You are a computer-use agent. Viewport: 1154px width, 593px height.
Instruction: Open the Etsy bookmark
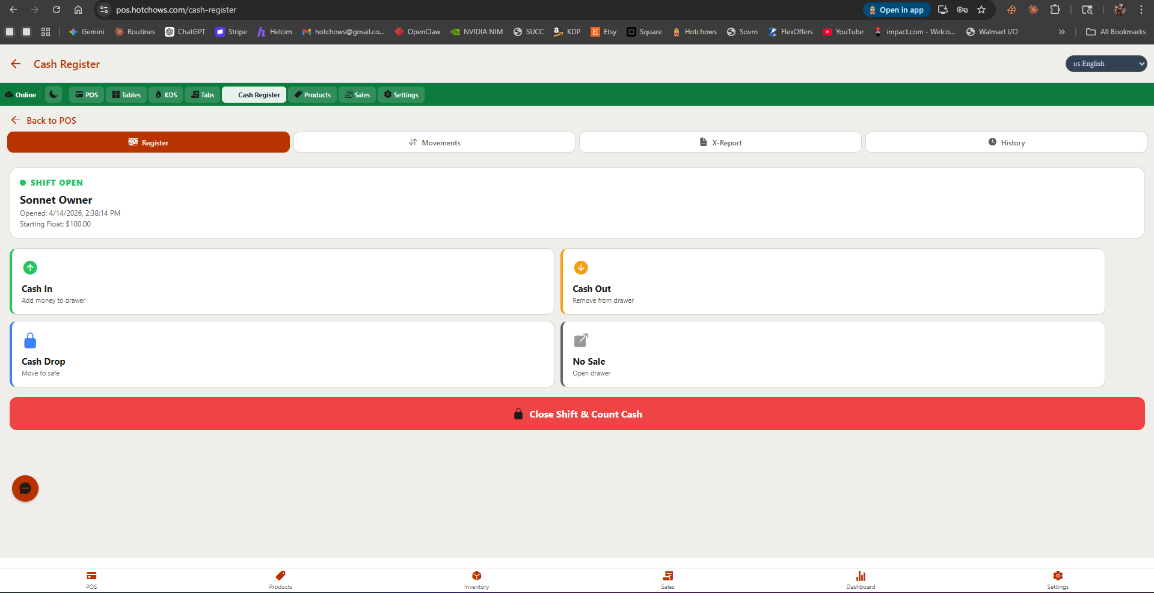[x=604, y=32]
